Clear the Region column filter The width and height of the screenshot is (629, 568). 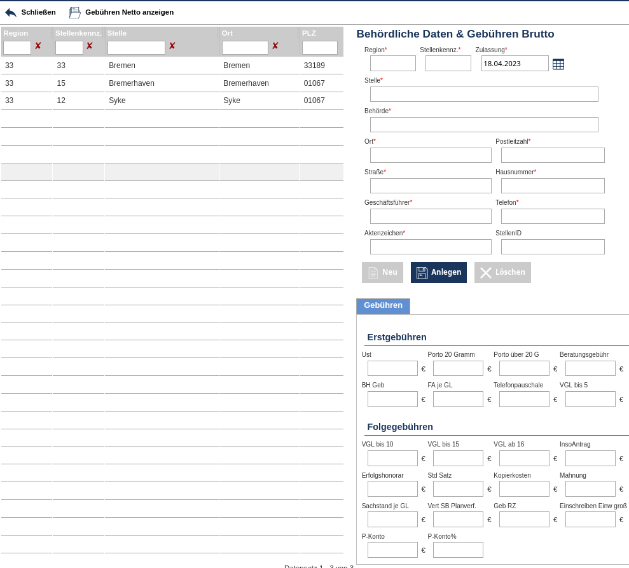(x=38, y=46)
